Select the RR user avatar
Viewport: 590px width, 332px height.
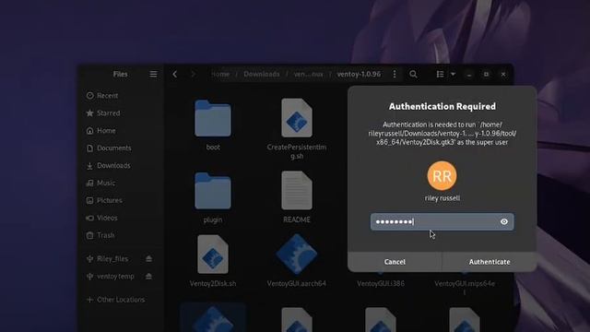[442, 176]
